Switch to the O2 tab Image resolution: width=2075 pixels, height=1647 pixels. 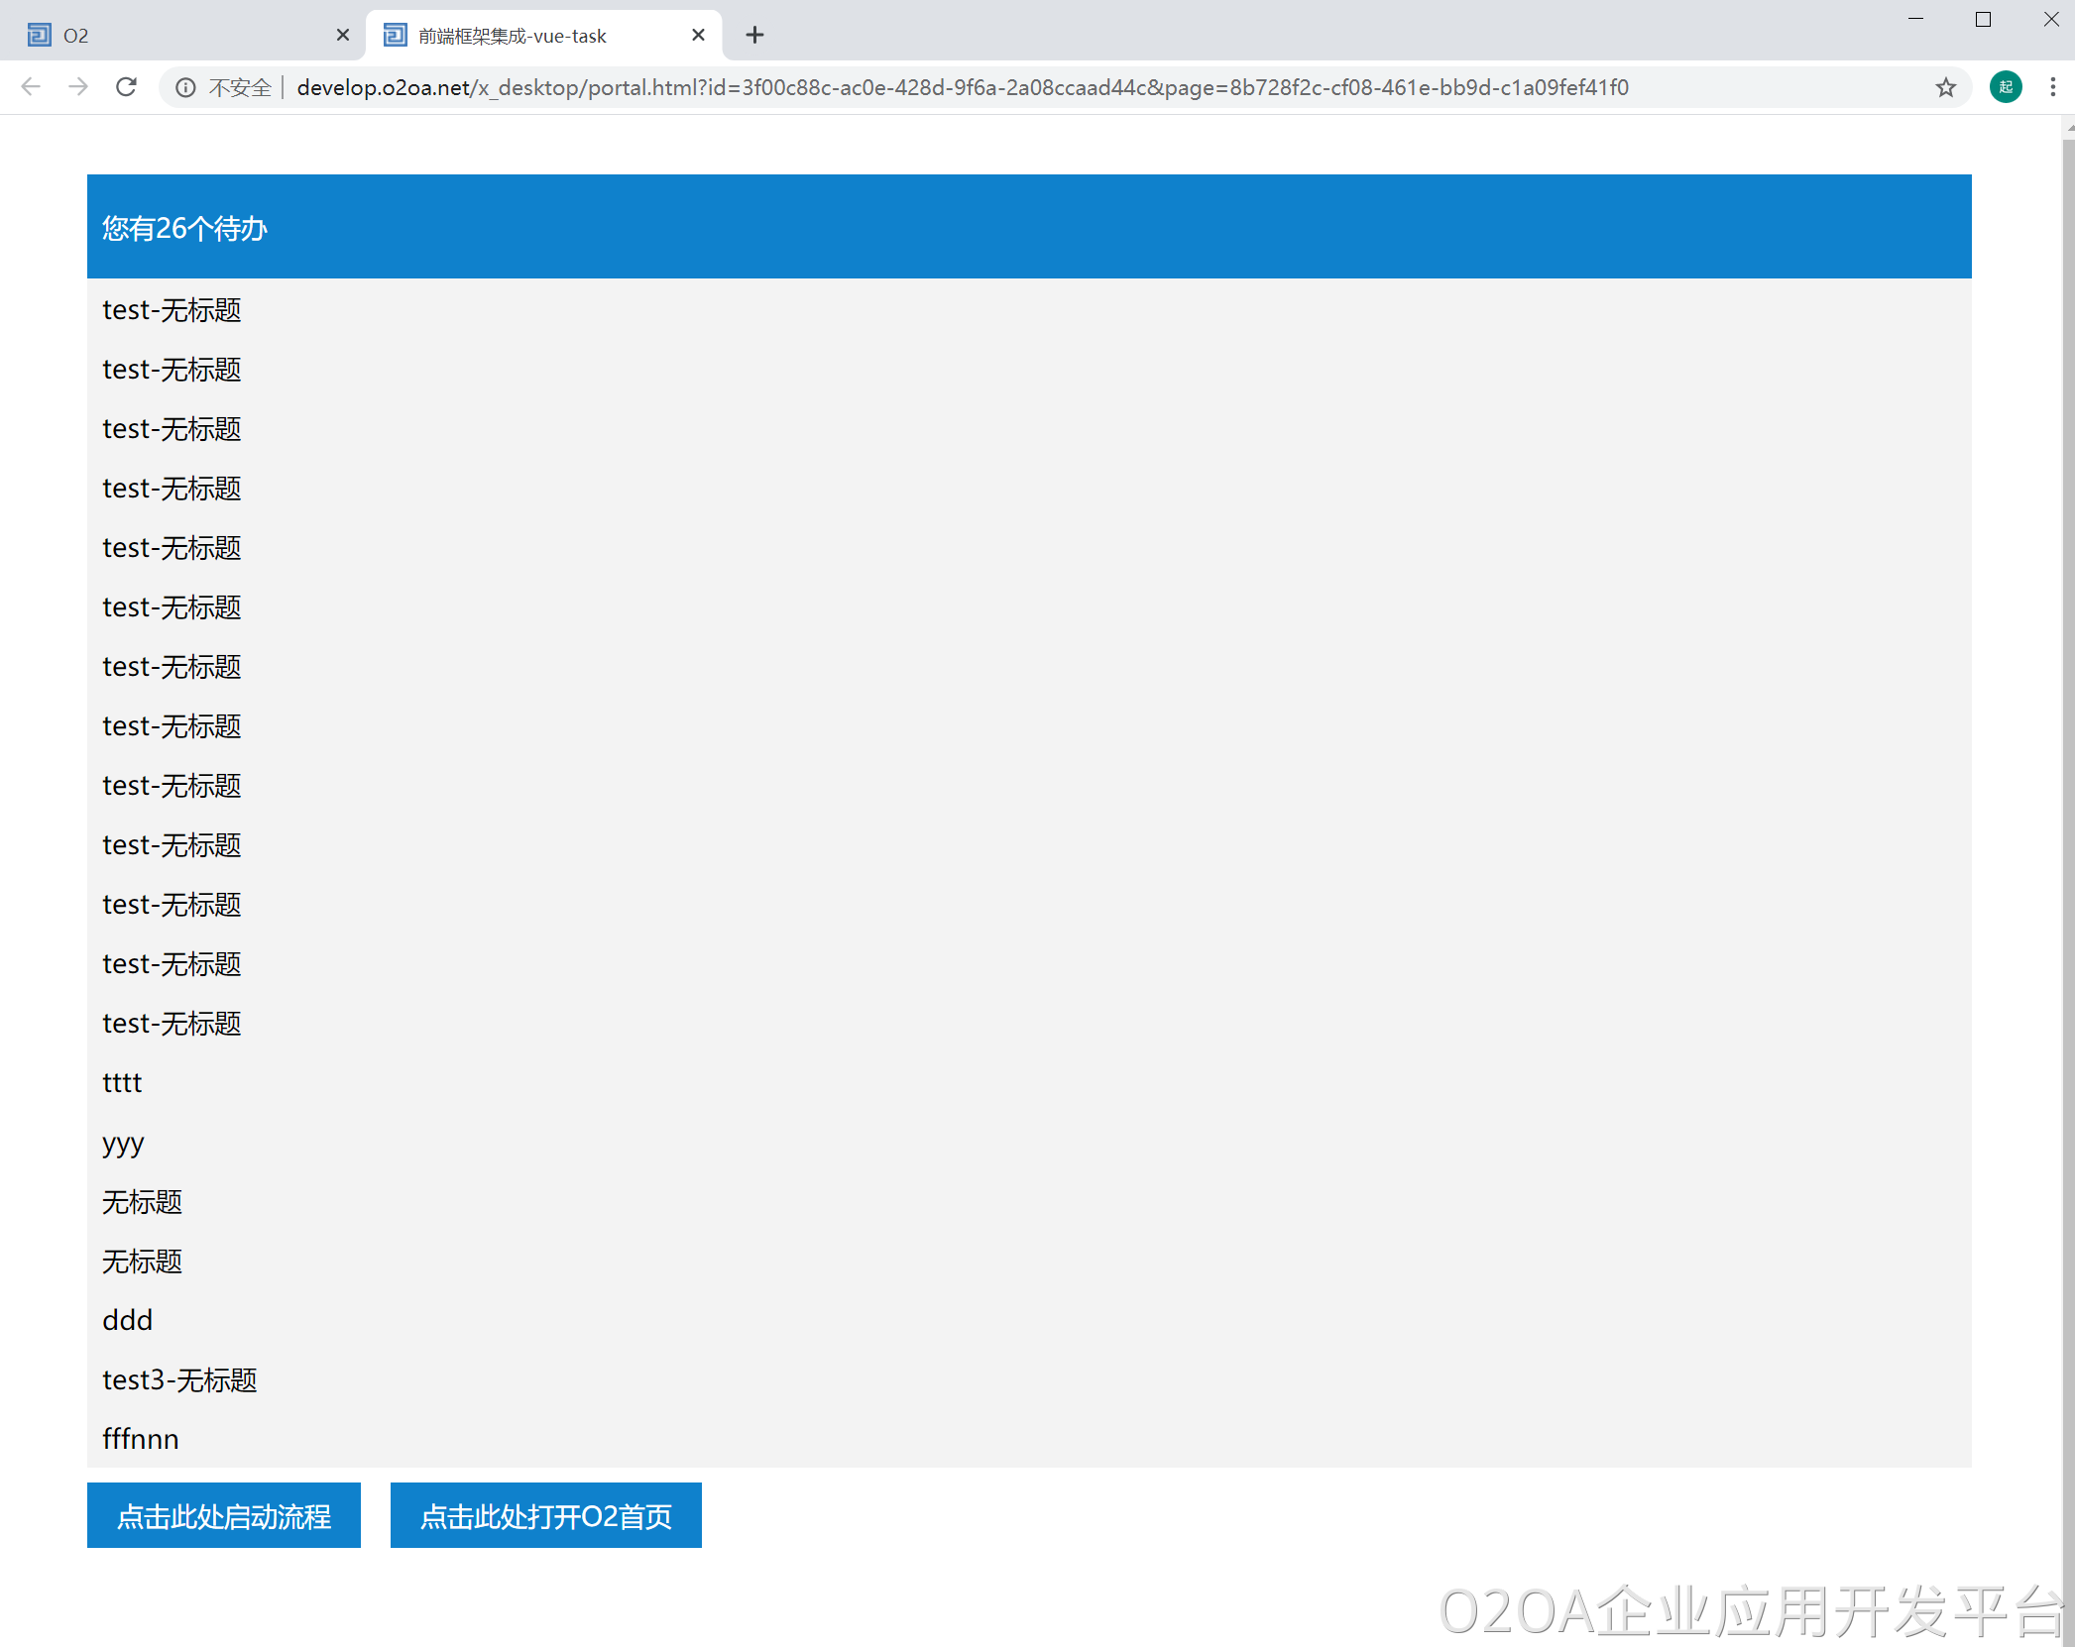[x=178, y=36]
